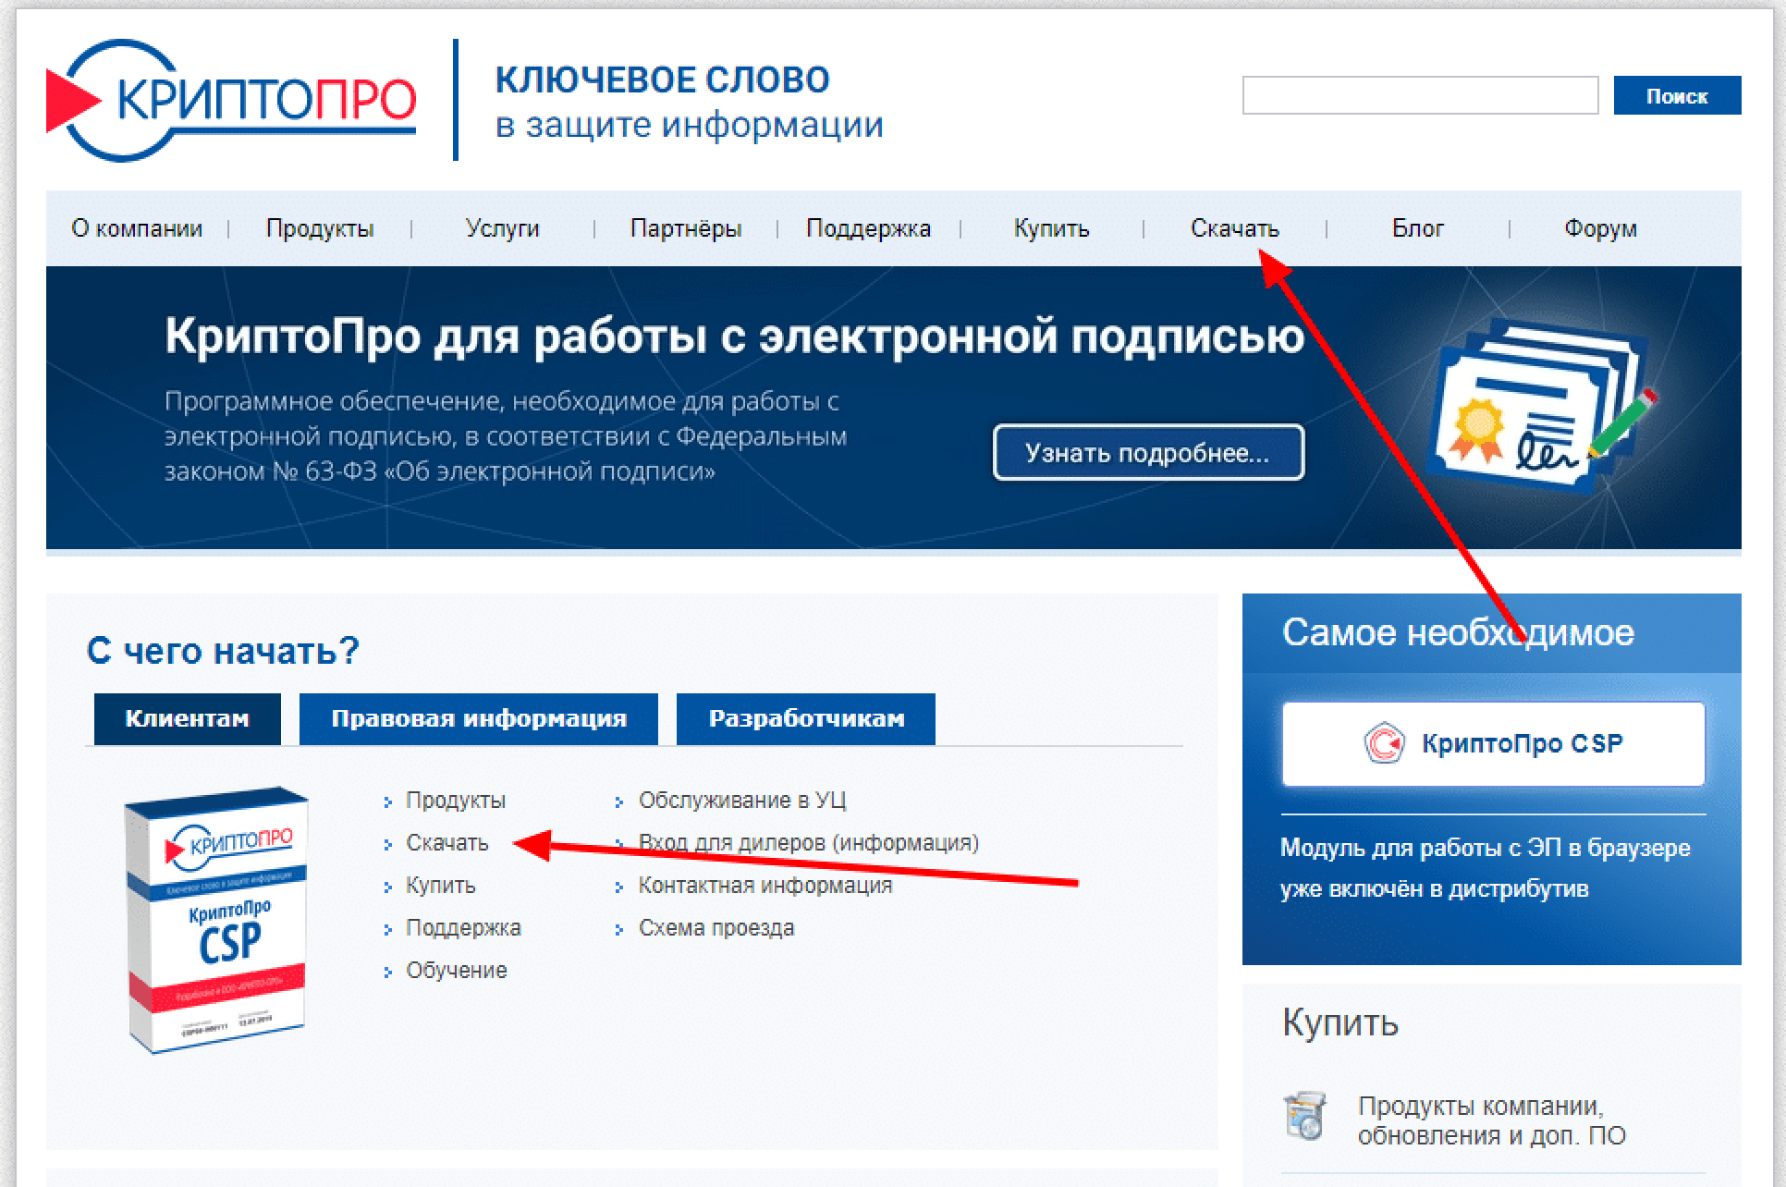The image size is (1786, 1187).
Task: Click the trash bin icon under Купить
Action: pos(1305,1115)
